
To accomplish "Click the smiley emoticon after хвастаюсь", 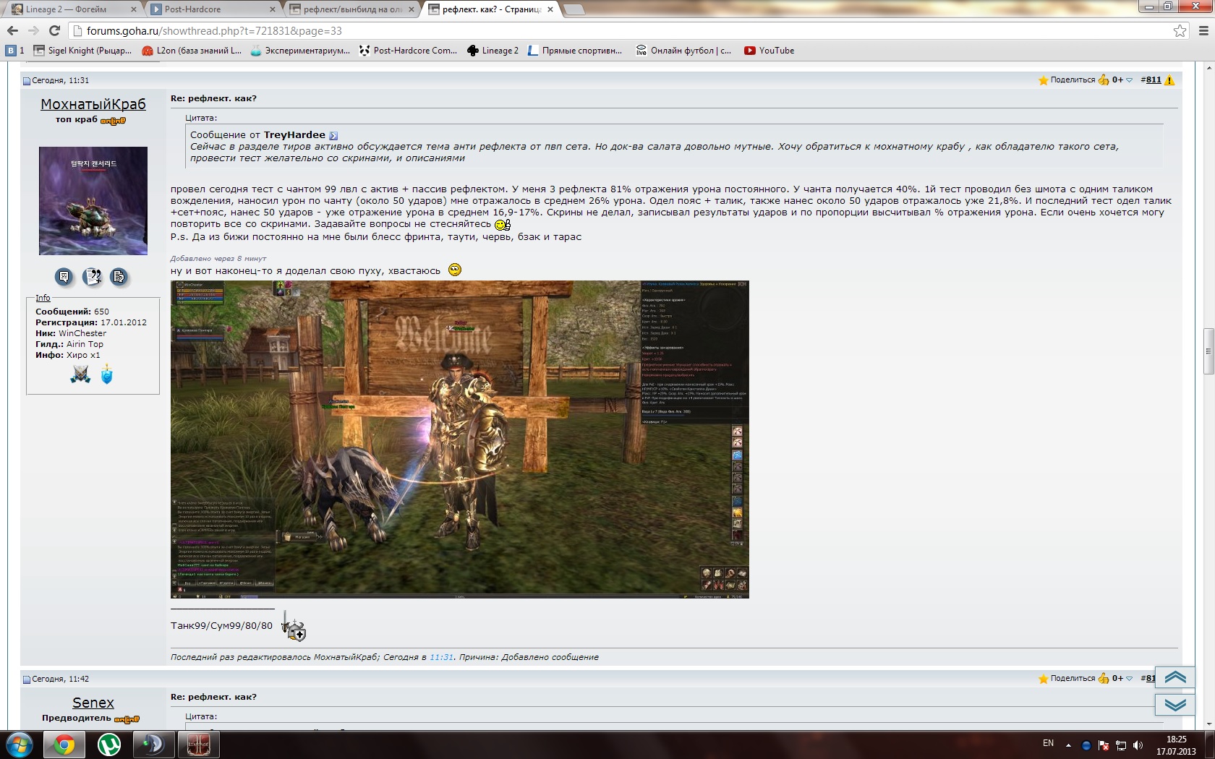I will pyautogui.click(x=454, y=270).
